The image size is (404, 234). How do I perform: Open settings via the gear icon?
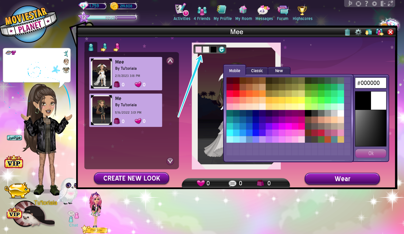click(358, 32)
